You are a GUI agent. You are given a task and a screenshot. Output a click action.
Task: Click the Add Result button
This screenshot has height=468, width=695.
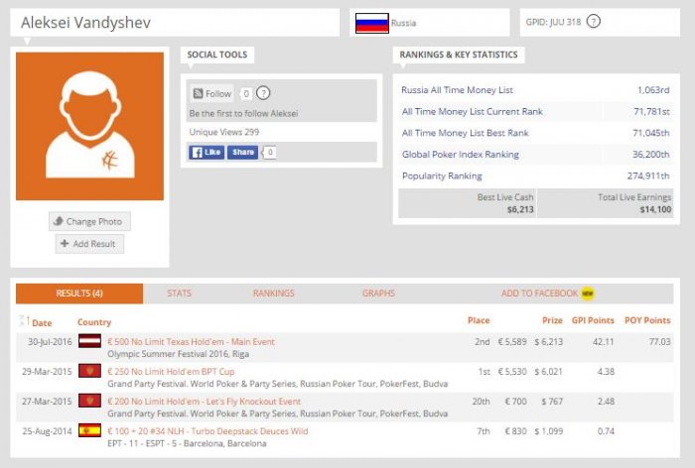[89, 244]
